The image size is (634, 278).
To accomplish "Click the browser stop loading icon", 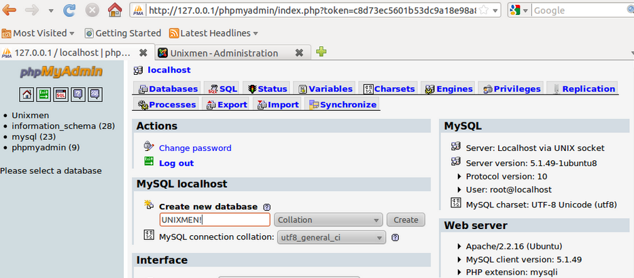I will pyautogui.click(x=92, y=10).
